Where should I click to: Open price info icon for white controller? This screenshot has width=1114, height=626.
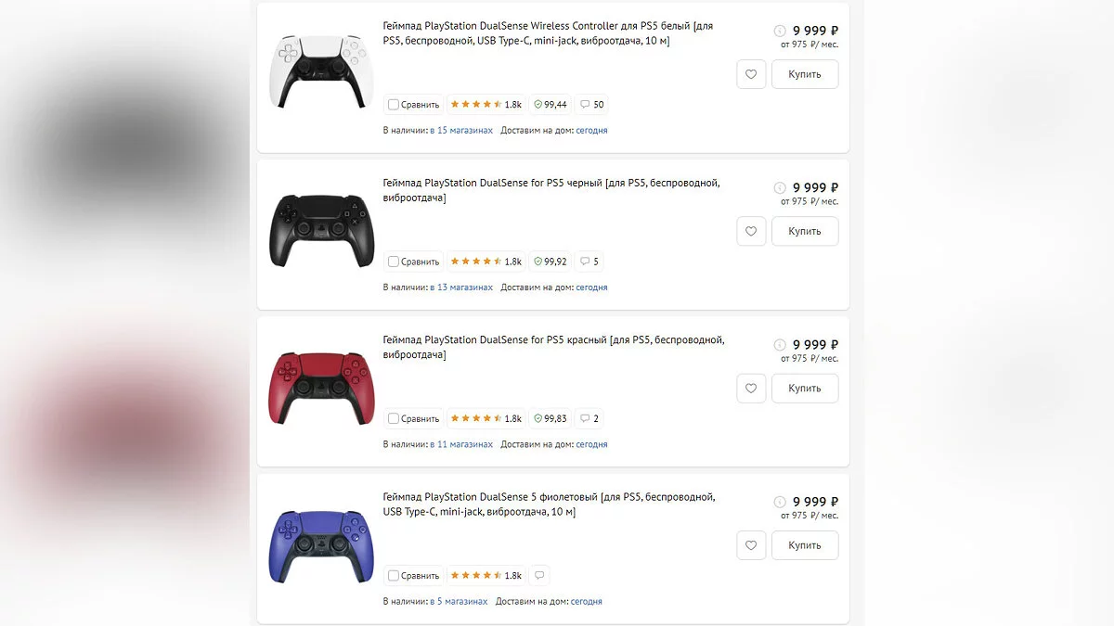(x=780, y=31)
